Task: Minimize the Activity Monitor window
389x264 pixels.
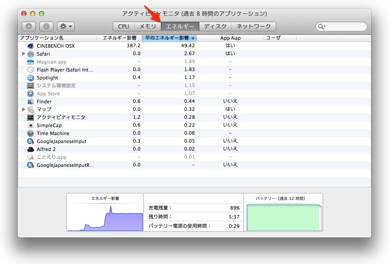Action: tap(33, 14)
